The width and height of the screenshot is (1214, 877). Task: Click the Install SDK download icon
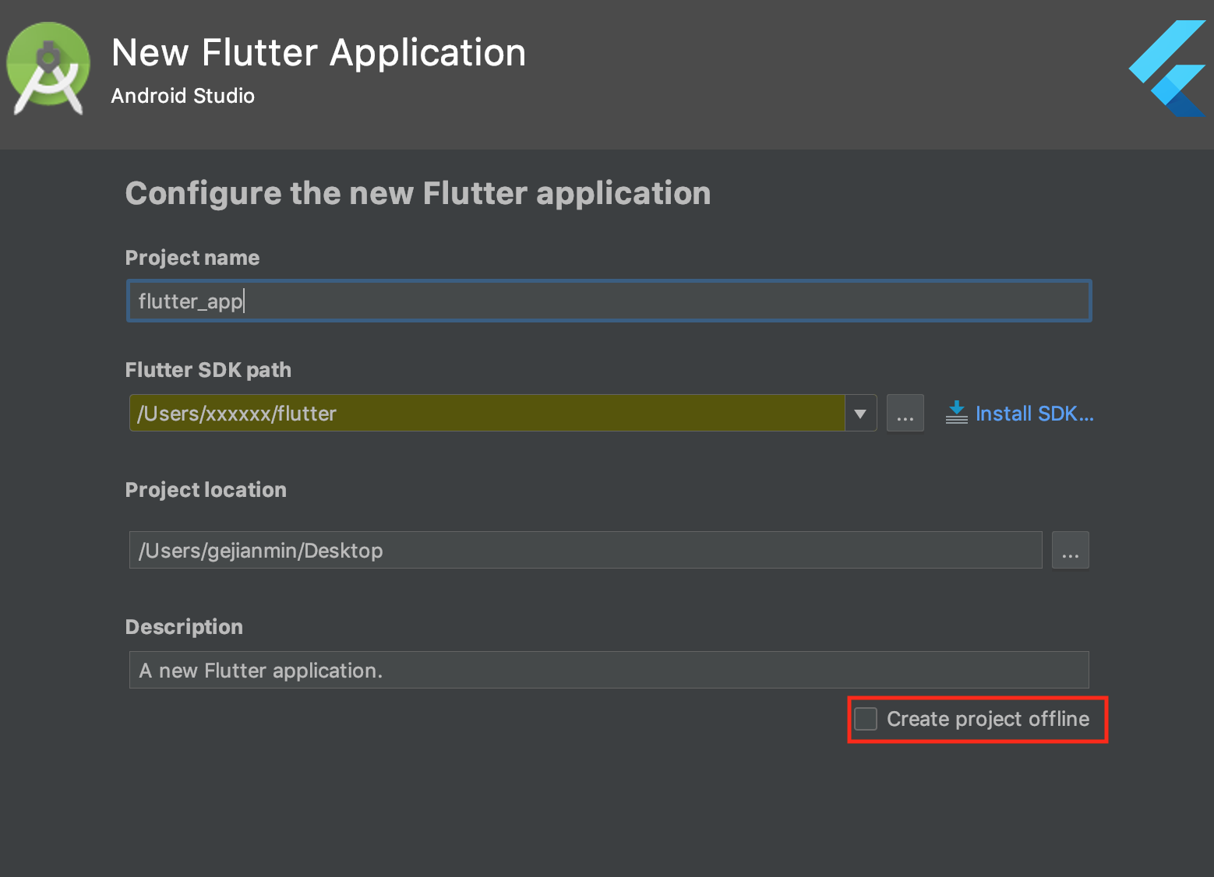click(x=957, y=413)
